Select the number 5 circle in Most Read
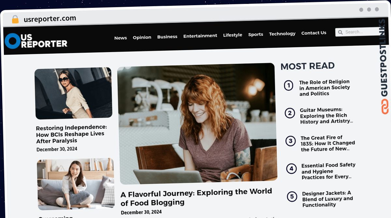 click(x=292, y=197)
